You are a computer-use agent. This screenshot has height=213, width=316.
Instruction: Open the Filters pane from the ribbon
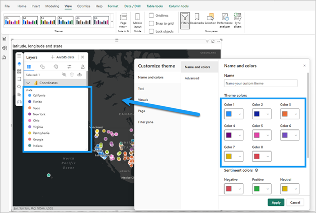[x=185, y=23]
